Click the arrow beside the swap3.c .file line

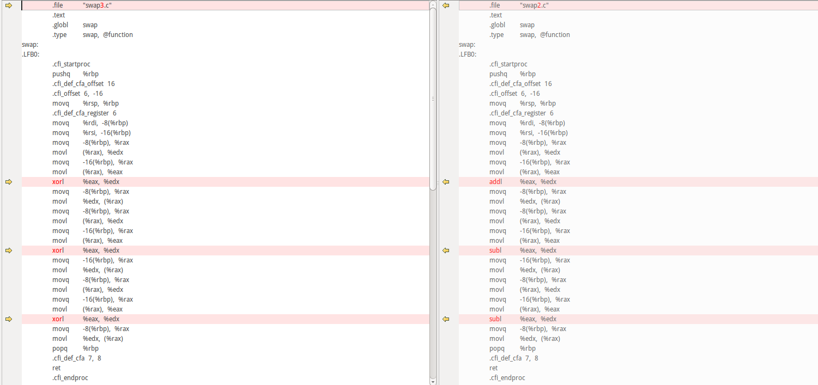coord(8,5)
